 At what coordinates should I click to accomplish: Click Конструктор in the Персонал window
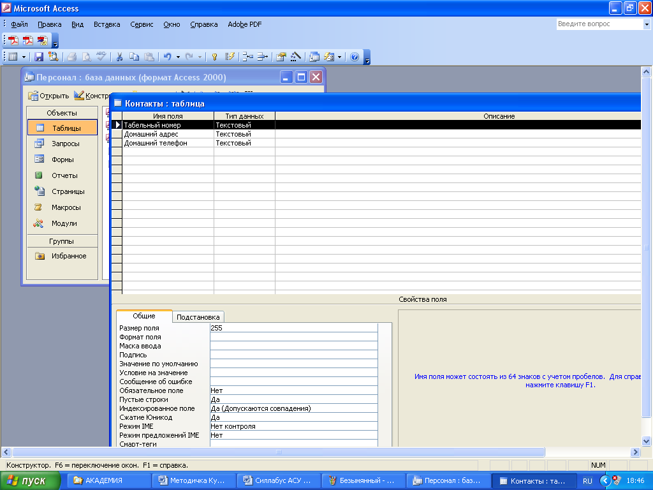click(92, 96)
